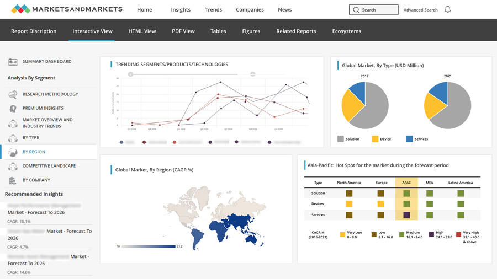The image size is (497, 279).
Task: Select the APAC column header in table
Action: point(406,183)
